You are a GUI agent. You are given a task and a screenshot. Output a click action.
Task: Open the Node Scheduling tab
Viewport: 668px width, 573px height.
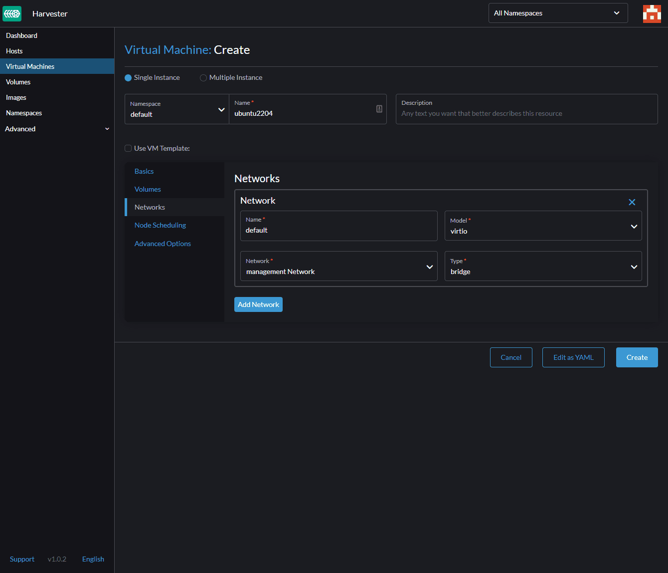tap(160, 225)
